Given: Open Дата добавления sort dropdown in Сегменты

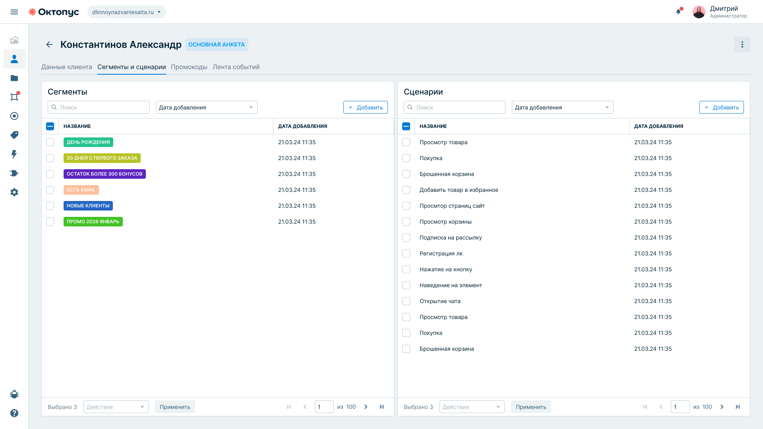Looking at the screenshot, I should point(207,107).
